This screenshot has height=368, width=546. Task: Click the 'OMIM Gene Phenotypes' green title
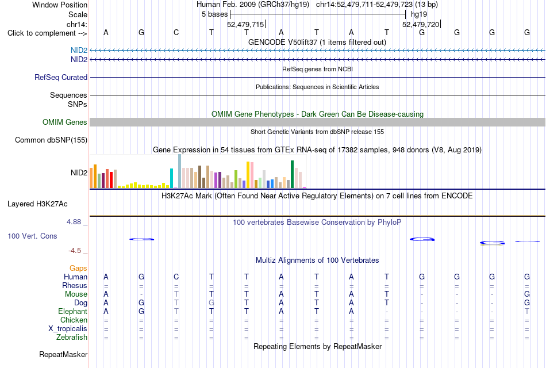(317, 114)
